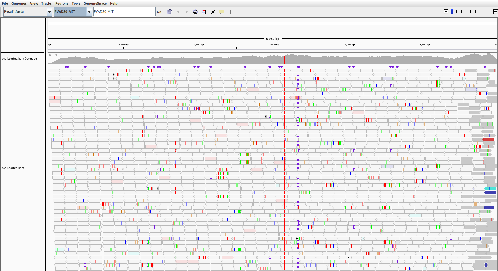Zoom out using the minus icon
The image size is (498, 271).
[446, 11]
